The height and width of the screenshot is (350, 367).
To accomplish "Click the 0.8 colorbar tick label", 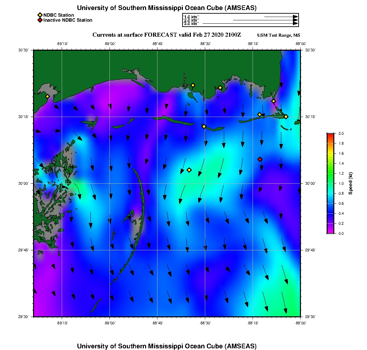I will point(341,193).
